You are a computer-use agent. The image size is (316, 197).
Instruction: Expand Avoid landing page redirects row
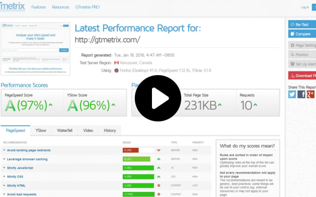point(29,150)
